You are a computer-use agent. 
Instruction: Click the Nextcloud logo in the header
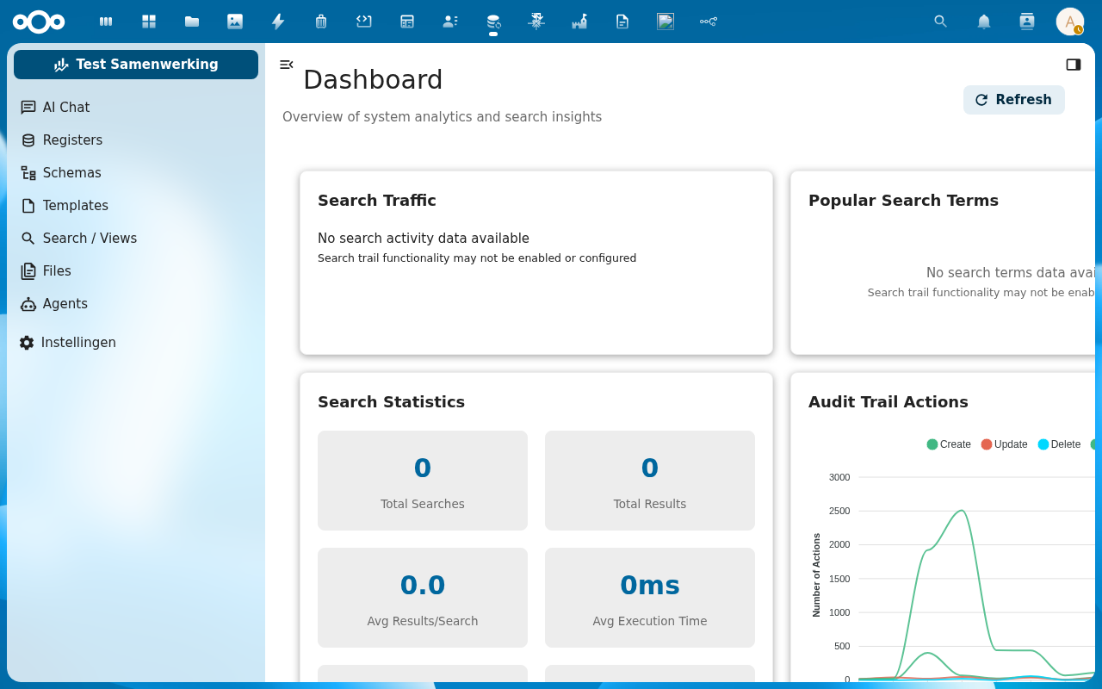(39, 22)
